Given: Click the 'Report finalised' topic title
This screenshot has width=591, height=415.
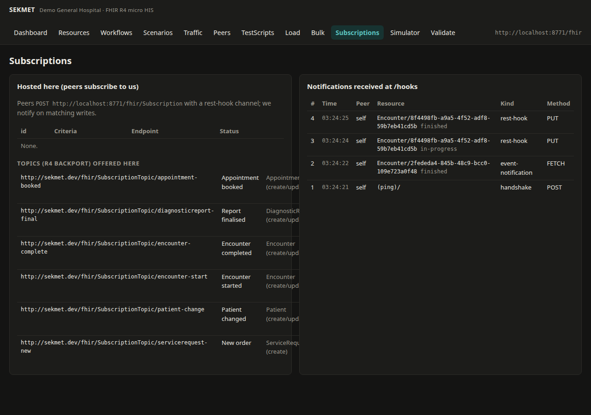Looking at the screenshot, I should pos(234,215).
